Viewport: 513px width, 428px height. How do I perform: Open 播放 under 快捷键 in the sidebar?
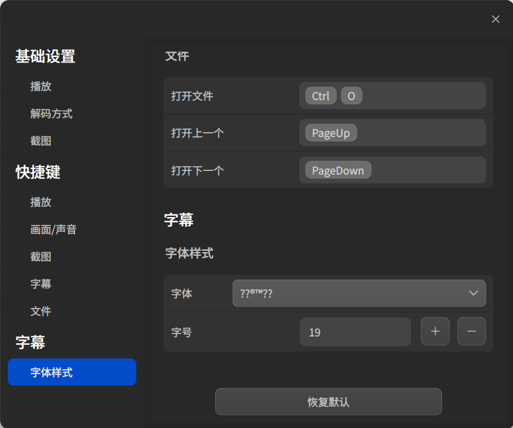[41, 202]
